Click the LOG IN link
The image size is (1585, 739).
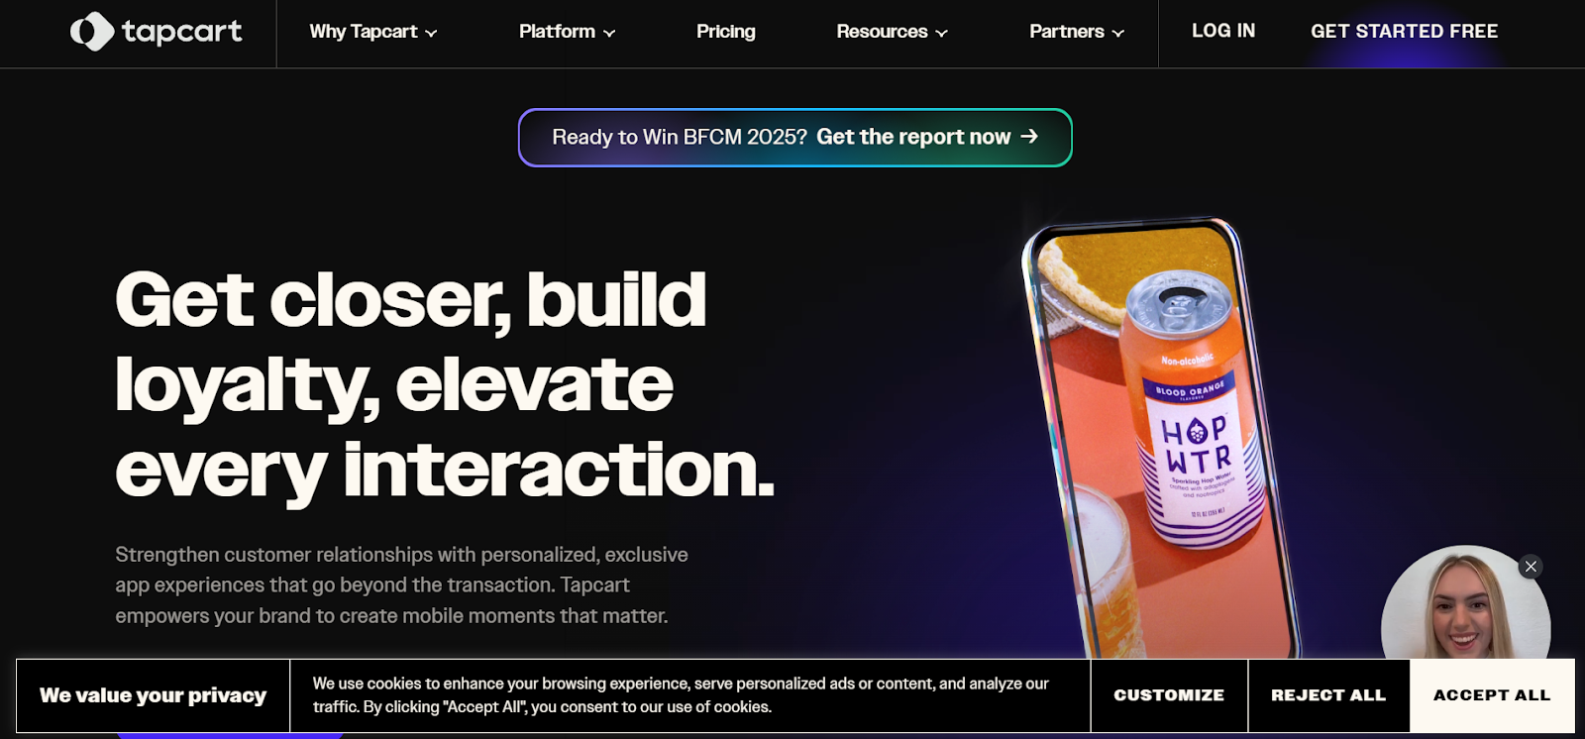pos(1223,31)
